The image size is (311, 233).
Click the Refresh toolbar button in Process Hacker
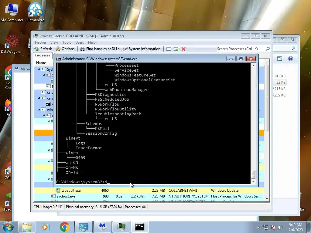pyautogui.click(x=43, y=49)
